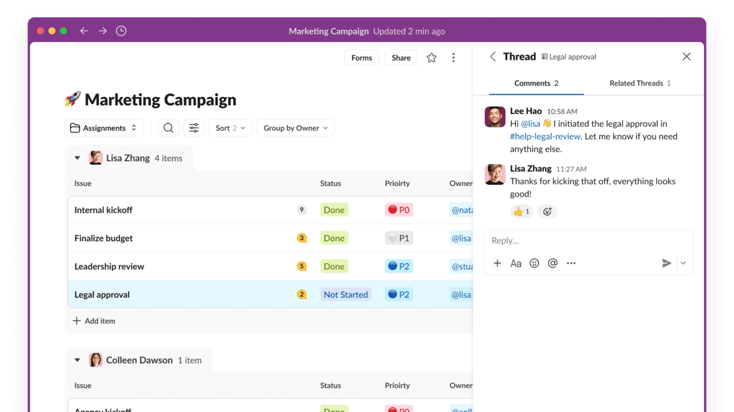Open comment count badge on Internal kickoff row

coord(302,209)
